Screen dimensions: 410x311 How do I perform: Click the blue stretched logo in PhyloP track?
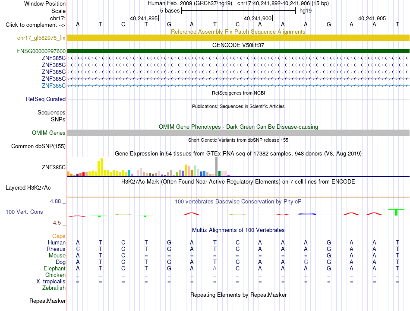click(306, 214)
